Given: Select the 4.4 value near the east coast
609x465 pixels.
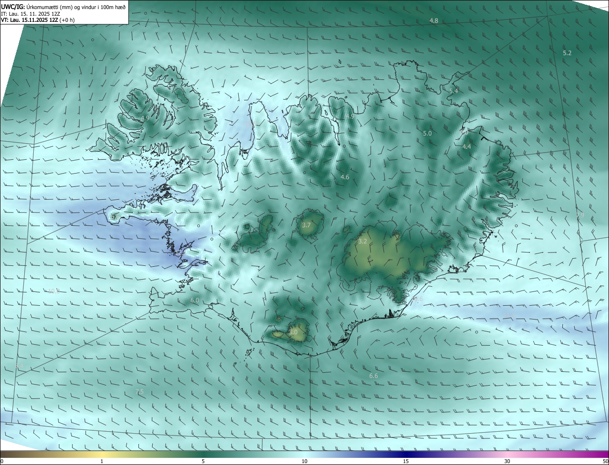Looking at the screenshot, I should 467,147.
